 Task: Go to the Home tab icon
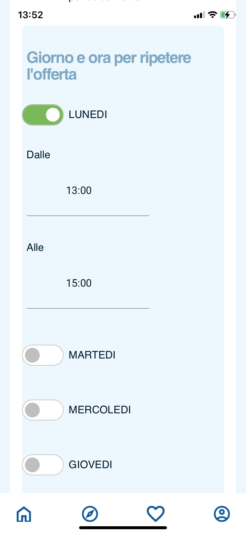point(24,514)
